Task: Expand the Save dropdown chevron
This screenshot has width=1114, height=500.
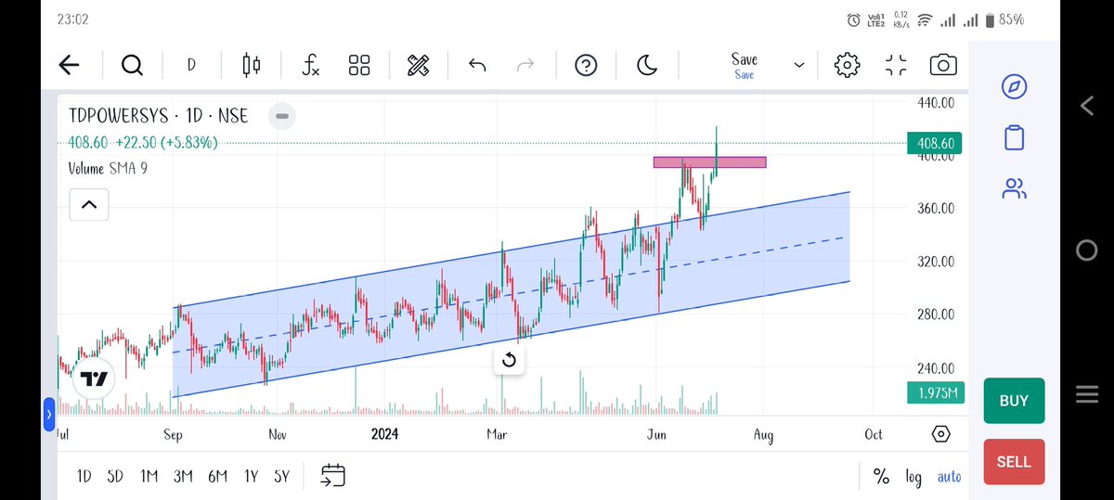Action: (x=799, y=65)
